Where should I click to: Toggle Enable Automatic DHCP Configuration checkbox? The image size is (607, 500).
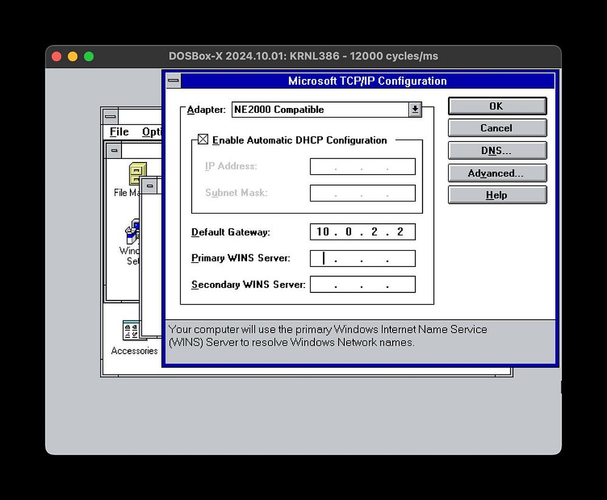coord(203,140)
